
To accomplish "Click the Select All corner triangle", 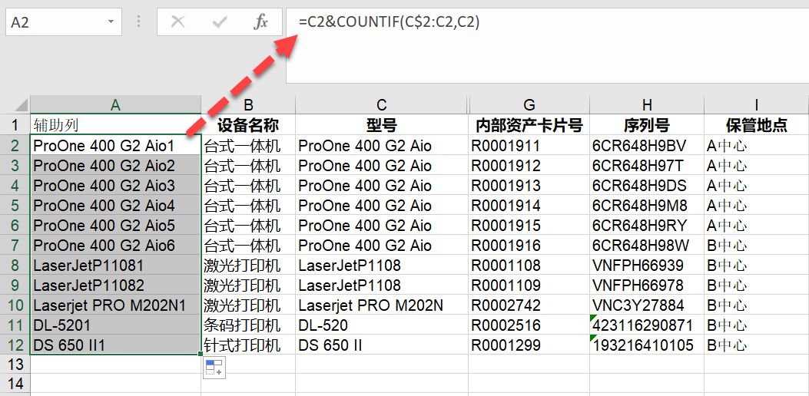I will (x=22, y=106).
